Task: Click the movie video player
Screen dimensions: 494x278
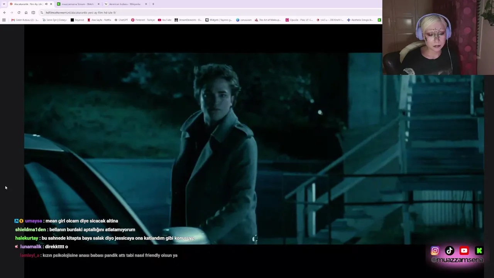Action: pyautogui.click(x=254, y=148)
